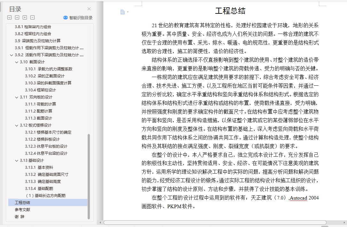Go to （1）基础长边方向配筋
The image size is (347, 227).
click(x=46, y=196)
